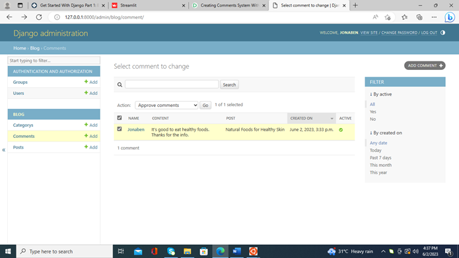
Task: Click the Change Password link
Action: (x=399, y=33)
